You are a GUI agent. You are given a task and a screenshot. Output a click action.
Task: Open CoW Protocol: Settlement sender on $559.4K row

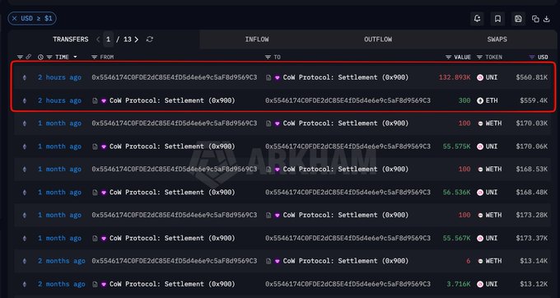click(172, 100)
